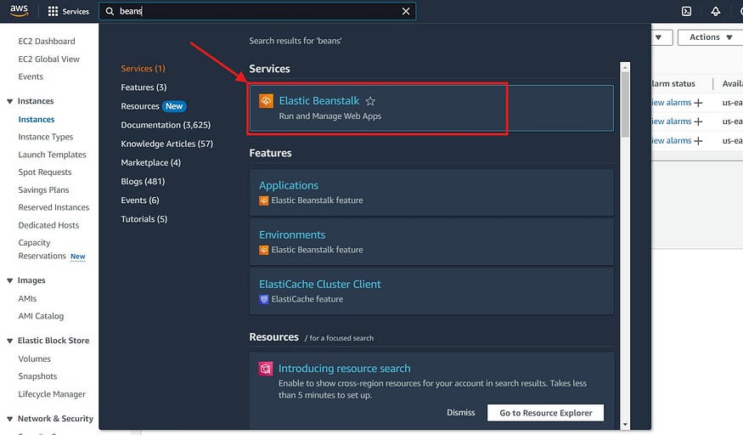This screenshot has width=743, height=435.
Task: Open Events in the EC2 sidebar
Action: click(31, 76)
